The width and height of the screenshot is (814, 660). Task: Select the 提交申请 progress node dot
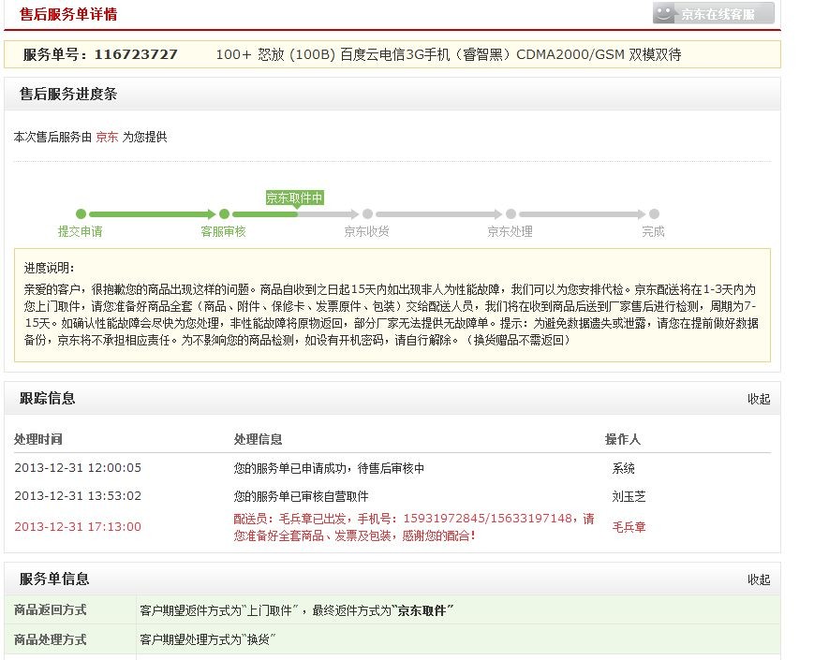click(80, 213)
